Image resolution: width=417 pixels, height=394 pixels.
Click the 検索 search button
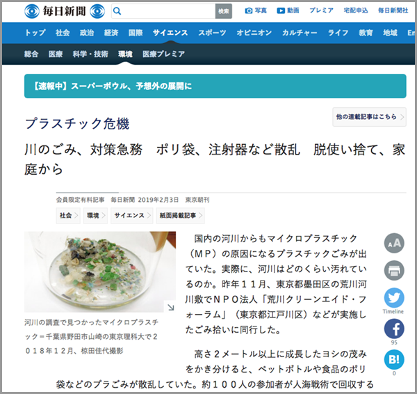click(x=224, y=11)
